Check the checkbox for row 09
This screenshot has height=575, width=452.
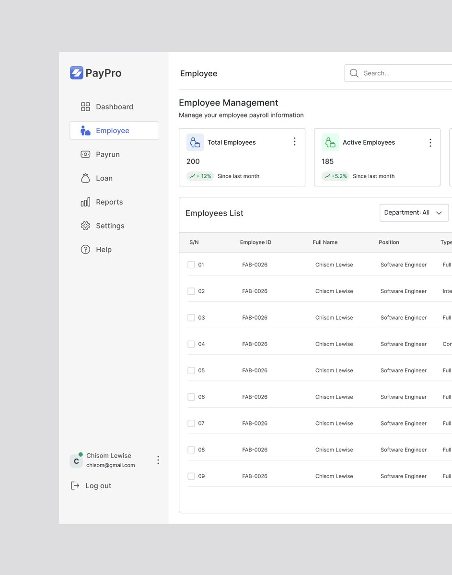click(x=191, y=476)
